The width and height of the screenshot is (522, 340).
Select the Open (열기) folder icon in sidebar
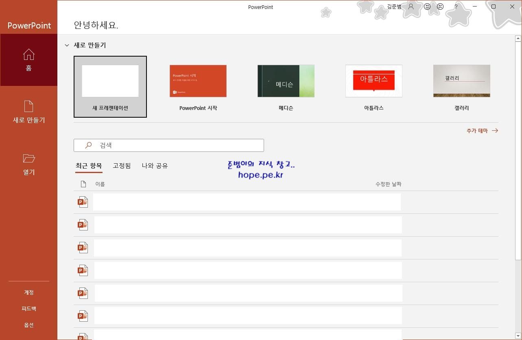tap(29, 158)
